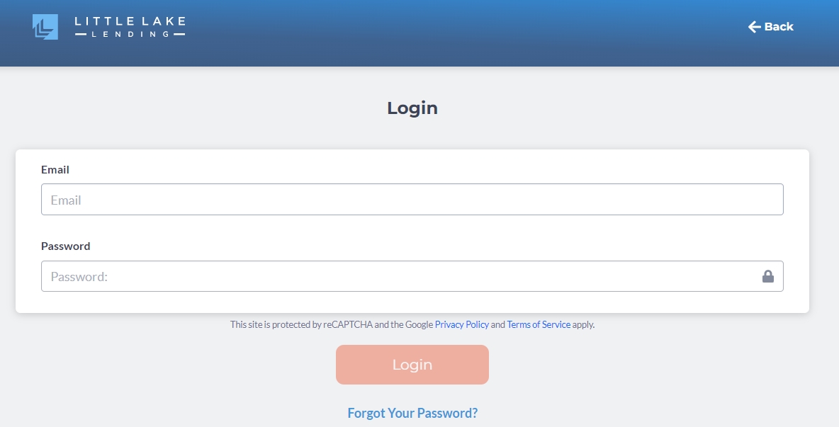Click the padlock icon in Password field
Viewport: 839px width, 427px height.
coord(767,276)
